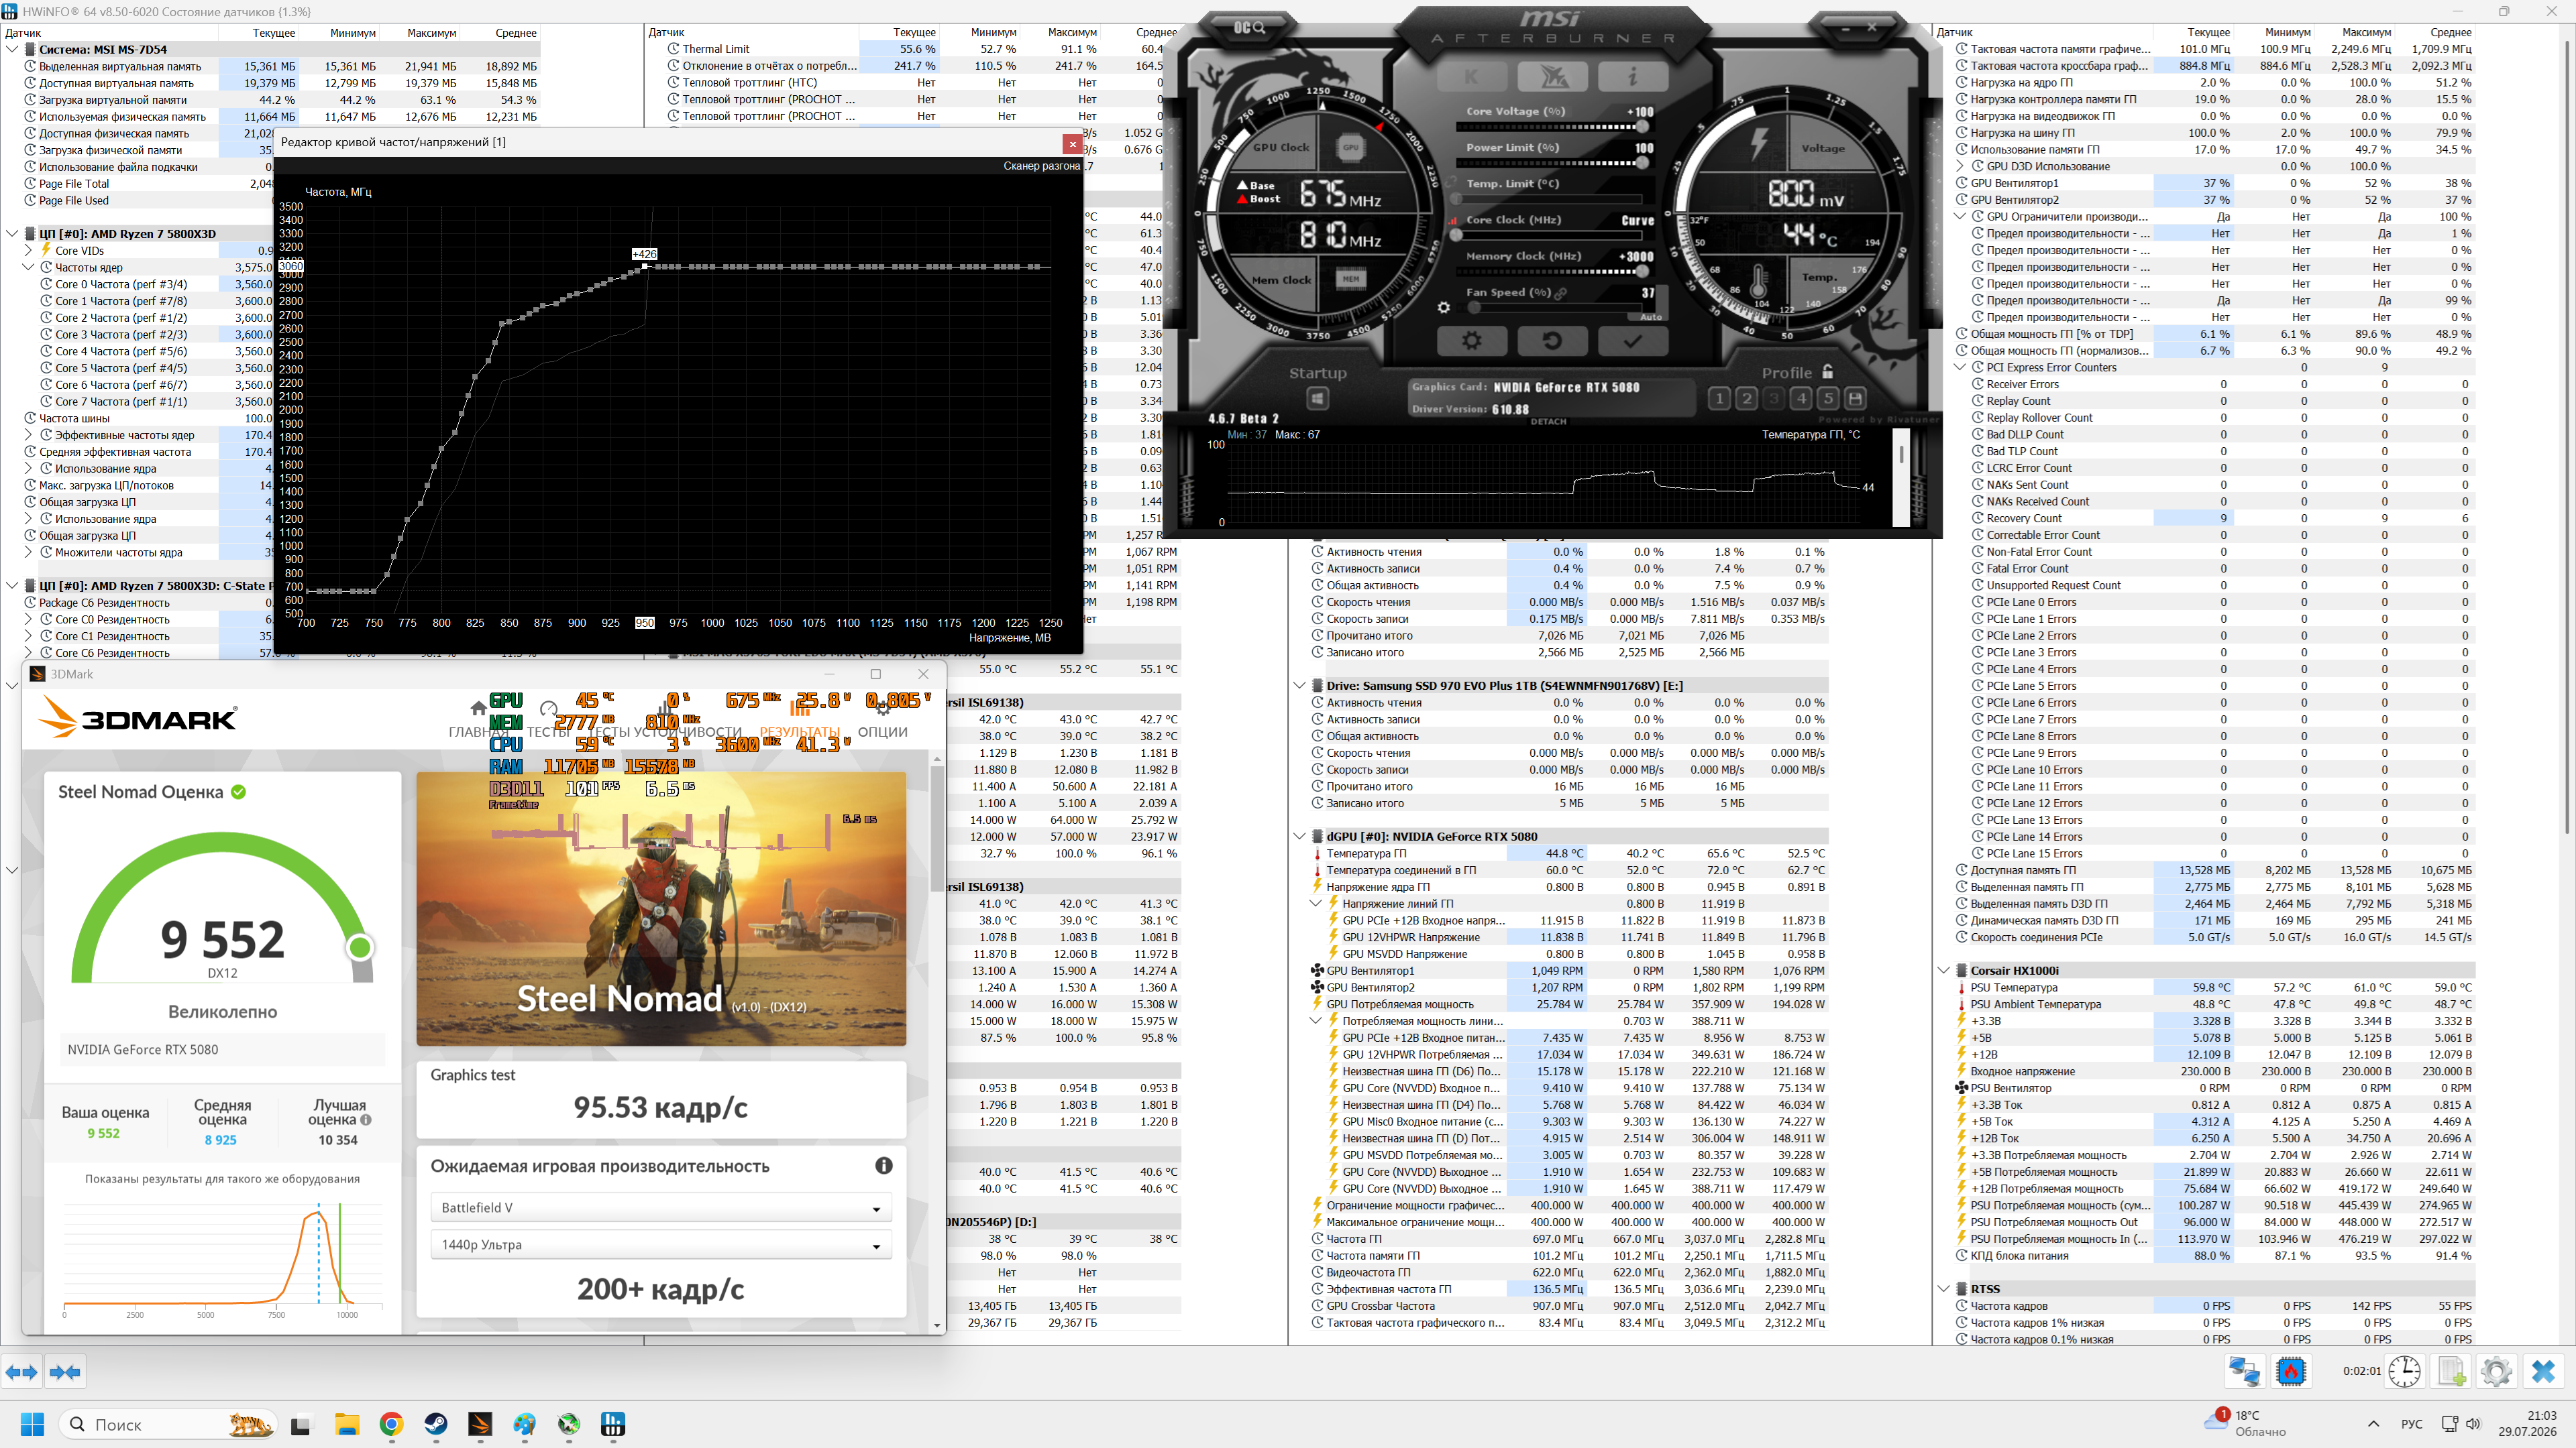Screen dimensions: 2576x1448
Task: Click the taskbar Поиск search box
Action: pos(168,1424)
